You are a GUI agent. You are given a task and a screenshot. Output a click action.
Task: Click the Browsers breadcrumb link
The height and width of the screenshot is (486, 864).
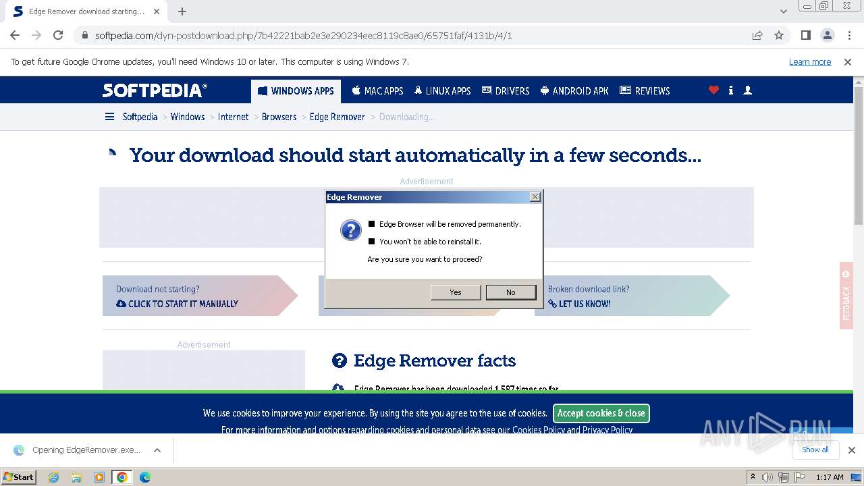(279, 117)
